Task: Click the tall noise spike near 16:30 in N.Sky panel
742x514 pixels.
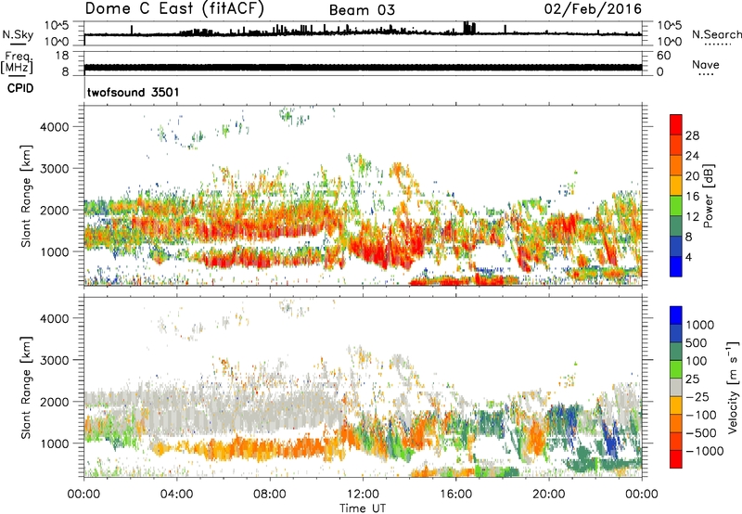Action: coord(468,28)
